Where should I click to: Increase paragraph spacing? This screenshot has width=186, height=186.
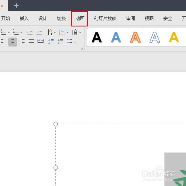pyautogui.click(x=51, y=42)
